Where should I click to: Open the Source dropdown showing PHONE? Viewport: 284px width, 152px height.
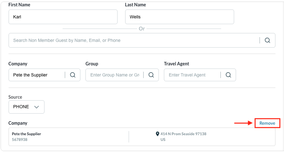pyautogui.click(x=26, y=107)
